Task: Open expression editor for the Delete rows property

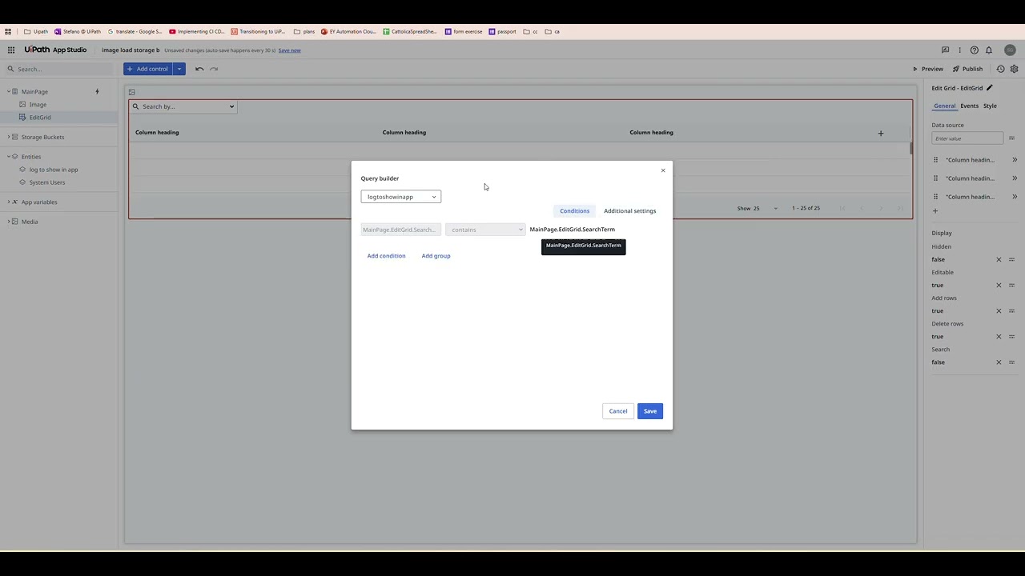Action: pos(1011,336)
